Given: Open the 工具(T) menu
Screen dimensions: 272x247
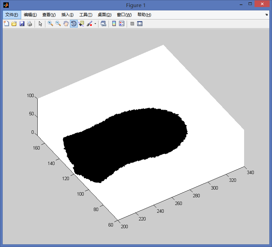Looking at the screenshot, I should click(86, 15).
